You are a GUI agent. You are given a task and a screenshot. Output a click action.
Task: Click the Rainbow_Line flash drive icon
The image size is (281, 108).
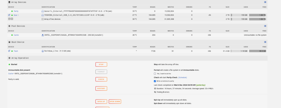(x=43, y=51)
